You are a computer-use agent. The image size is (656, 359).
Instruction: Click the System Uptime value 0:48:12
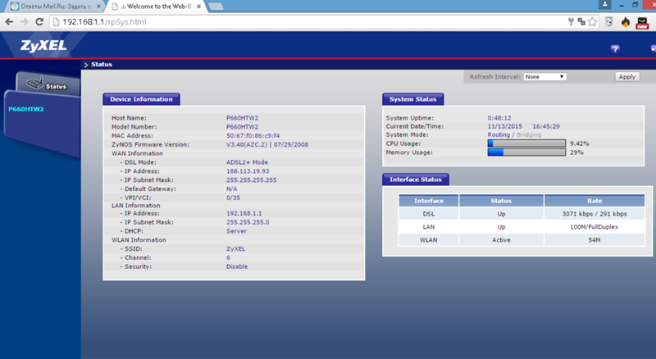[499, 118]
